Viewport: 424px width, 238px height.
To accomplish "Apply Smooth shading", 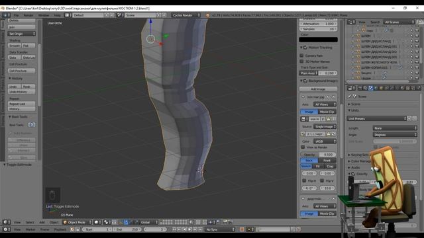I will tap(15, 46).
